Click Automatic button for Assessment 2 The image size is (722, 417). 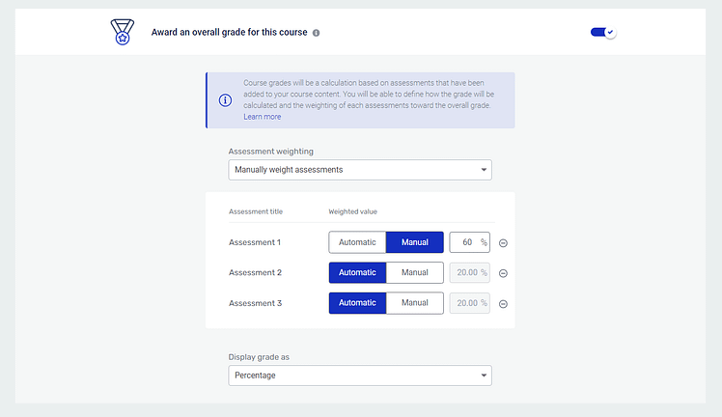tap(357, 273)
